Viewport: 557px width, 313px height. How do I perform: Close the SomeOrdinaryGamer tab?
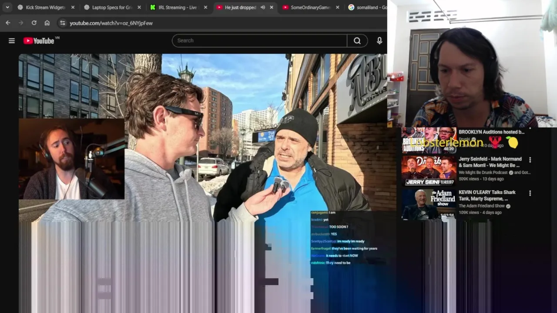[x=338, y=7]
